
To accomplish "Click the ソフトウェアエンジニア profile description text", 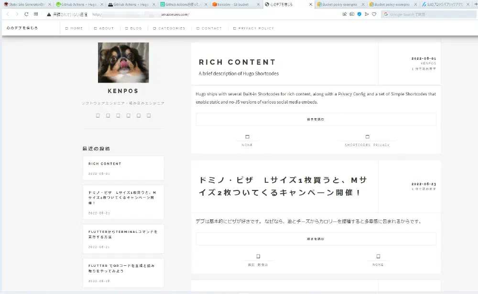I will tap(123, 103).
